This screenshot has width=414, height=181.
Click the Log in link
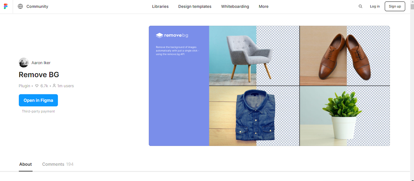coord(375,6)
